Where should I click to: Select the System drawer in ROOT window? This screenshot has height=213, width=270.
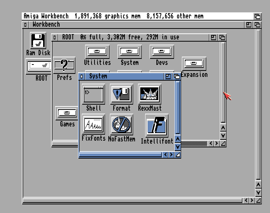(x=129, y=52)
